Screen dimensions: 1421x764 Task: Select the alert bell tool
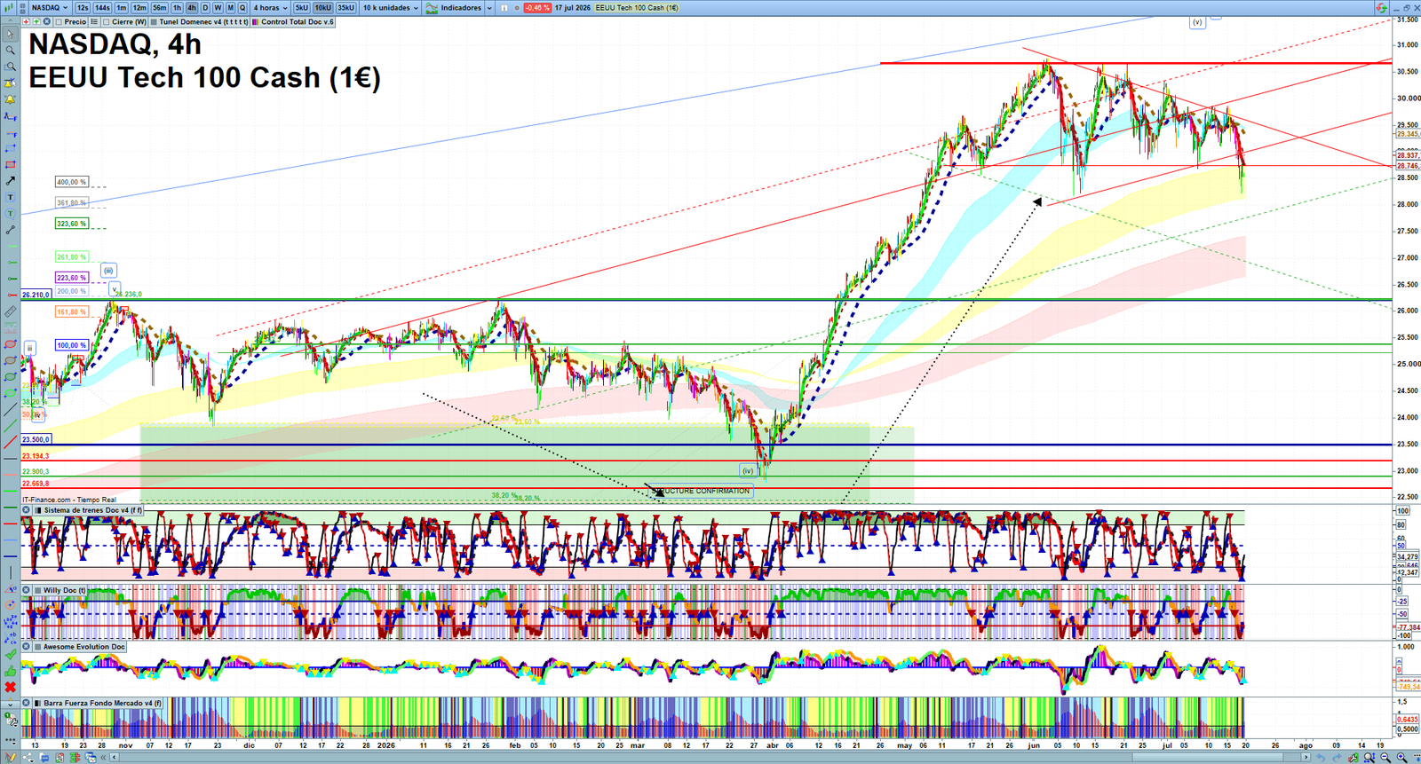click(11, 99)
